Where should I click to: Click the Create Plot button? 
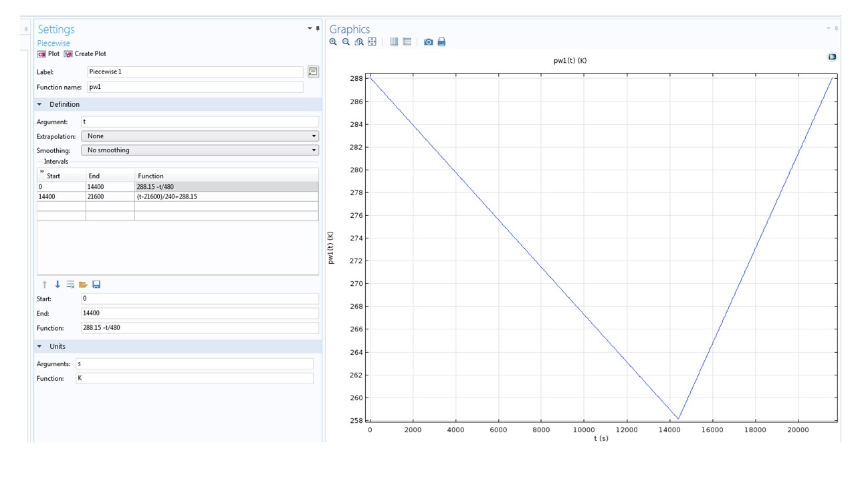pyautogui.click(x=85, y=53)
